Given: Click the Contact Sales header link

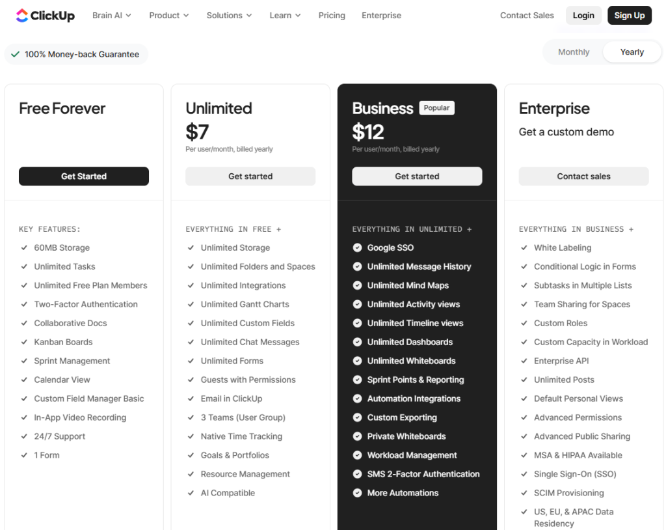Looking at the screenshot, I should click(527, 15).
